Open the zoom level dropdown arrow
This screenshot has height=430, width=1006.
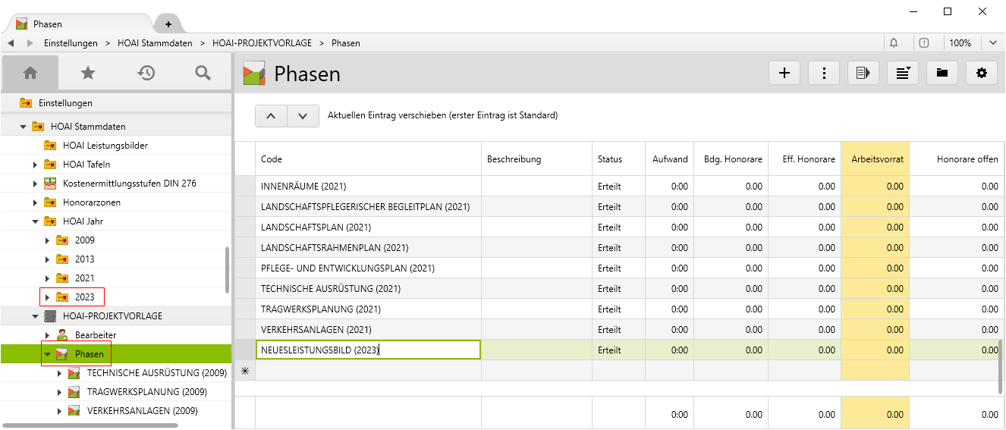pyautogui.click(x=992, y=43)
